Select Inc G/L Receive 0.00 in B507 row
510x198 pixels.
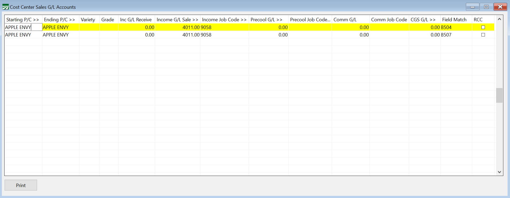[137, 35]
